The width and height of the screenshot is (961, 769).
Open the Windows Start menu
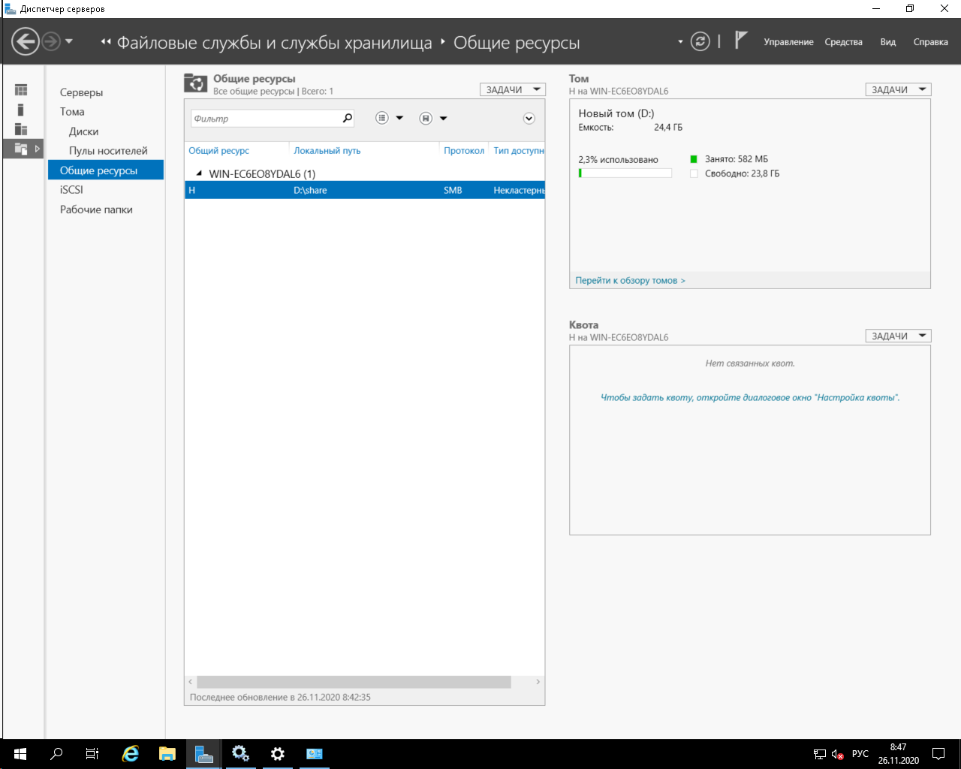[x=20, y=754]
